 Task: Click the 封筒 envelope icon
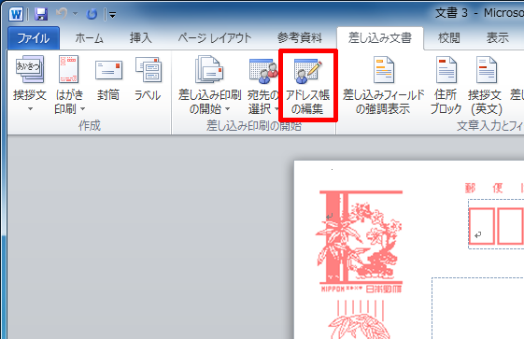[108, 70]
